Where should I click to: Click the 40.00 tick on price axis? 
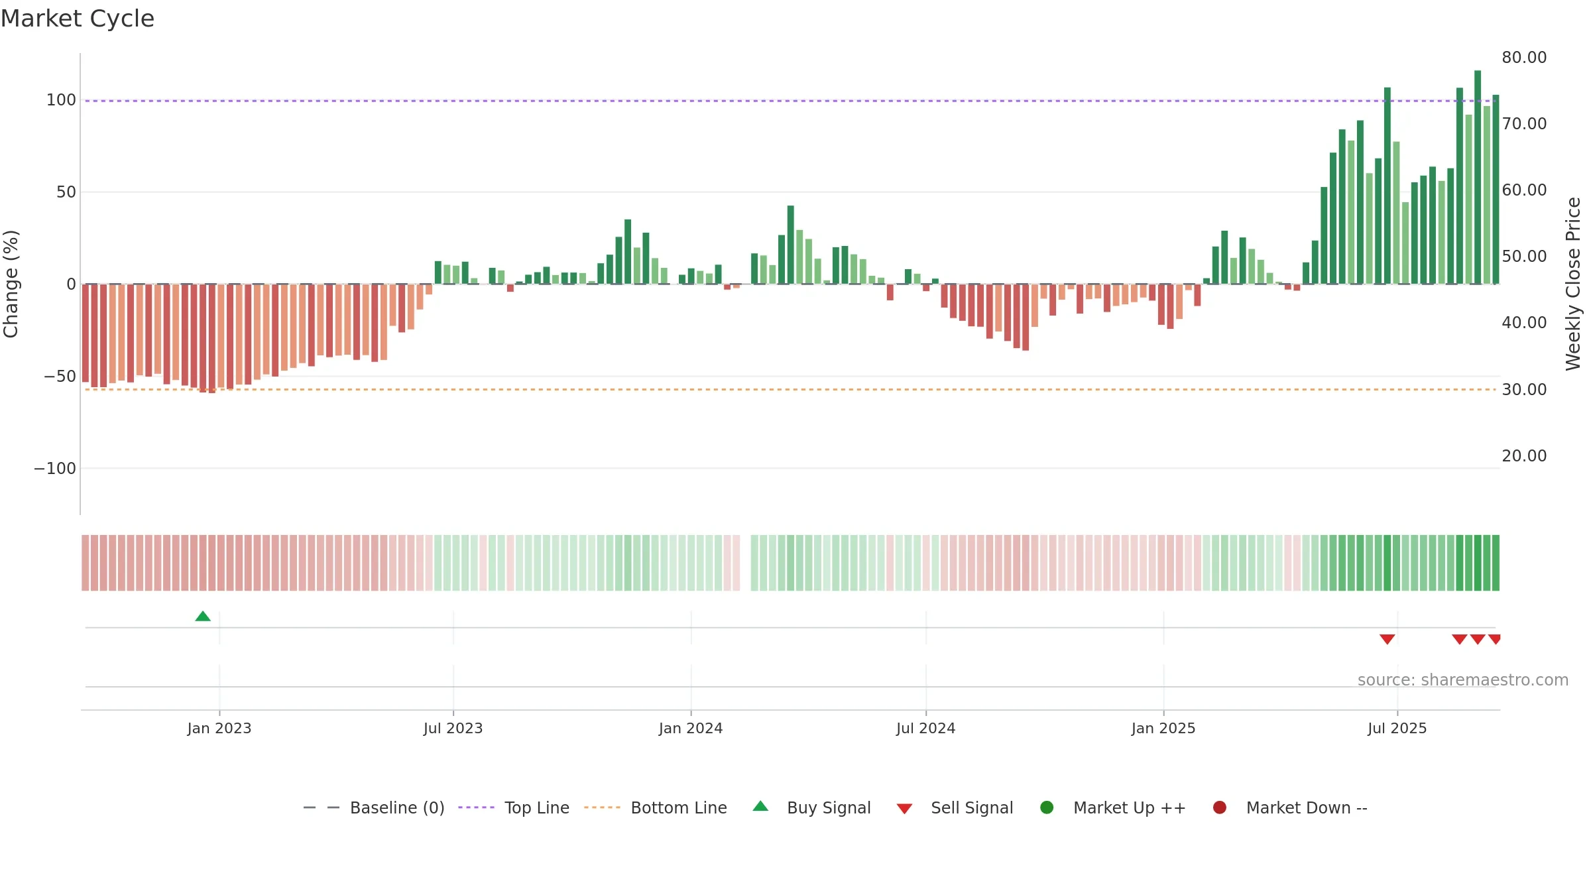pos(1524,323)
